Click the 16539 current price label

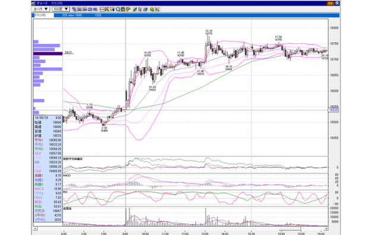(334, 110)
